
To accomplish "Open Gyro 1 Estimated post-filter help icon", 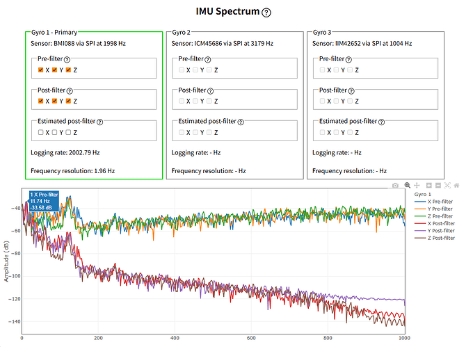I will pos(99,122).
